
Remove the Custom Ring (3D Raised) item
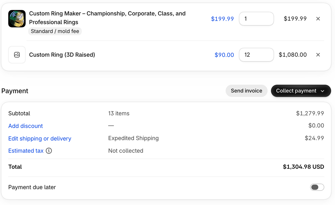tap(318, 55)
